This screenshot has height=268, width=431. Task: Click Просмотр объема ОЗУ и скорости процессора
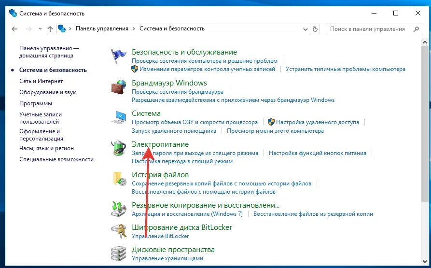coord(195,122)
